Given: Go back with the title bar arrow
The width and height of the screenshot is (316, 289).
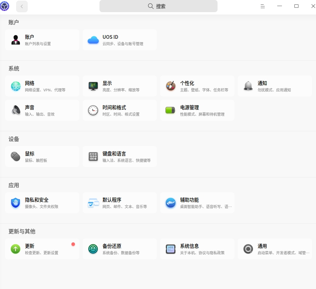Looking at the screenshot, I should click(22, 6).
